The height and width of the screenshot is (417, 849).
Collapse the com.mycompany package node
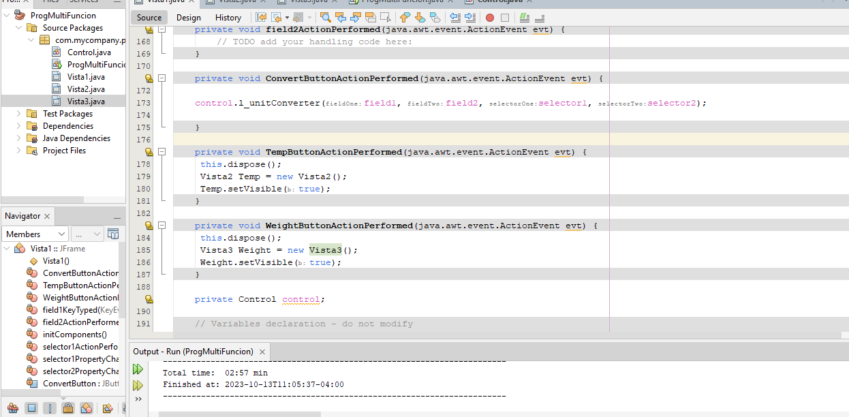pyautogui.click(x=31, y=40)
